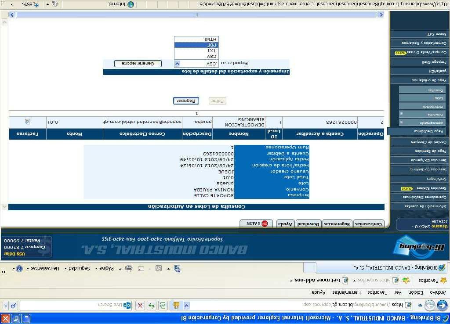450x324 pixels.
Task: Click the Print toolbar icon
Action: coord(129,269)
